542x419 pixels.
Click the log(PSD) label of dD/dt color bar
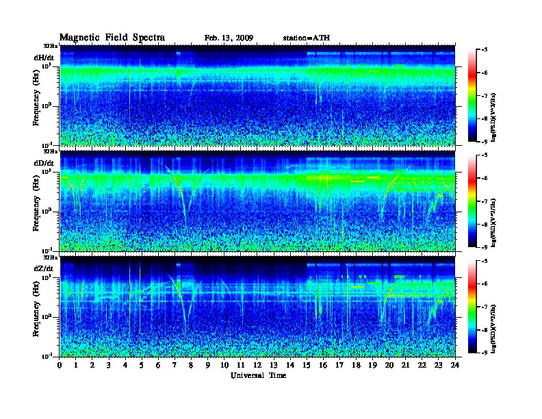coord(493,223)
